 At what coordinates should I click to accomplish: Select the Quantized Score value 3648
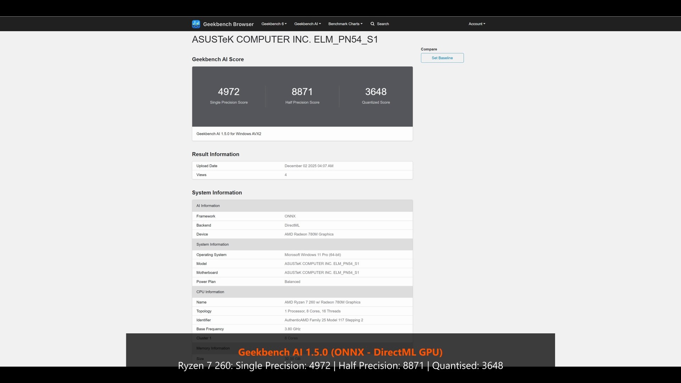point(376,91)
